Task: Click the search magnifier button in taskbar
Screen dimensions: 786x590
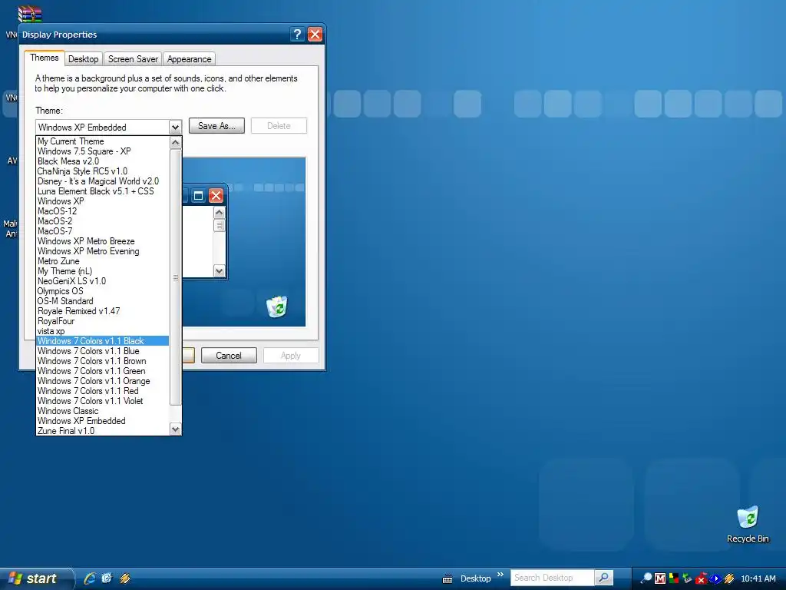Action: pyautogui.click(x=604, y=578)
